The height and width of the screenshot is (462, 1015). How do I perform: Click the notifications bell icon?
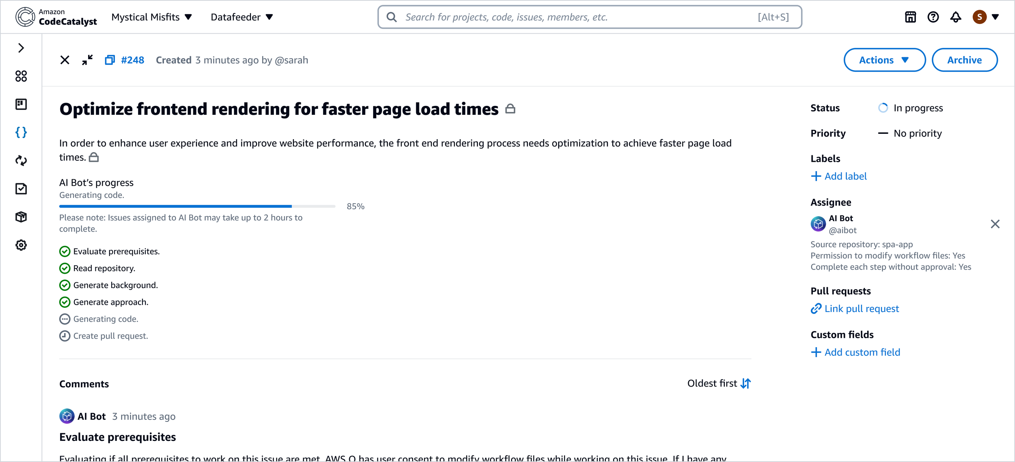pyautogui.click(x=955, y=17)
